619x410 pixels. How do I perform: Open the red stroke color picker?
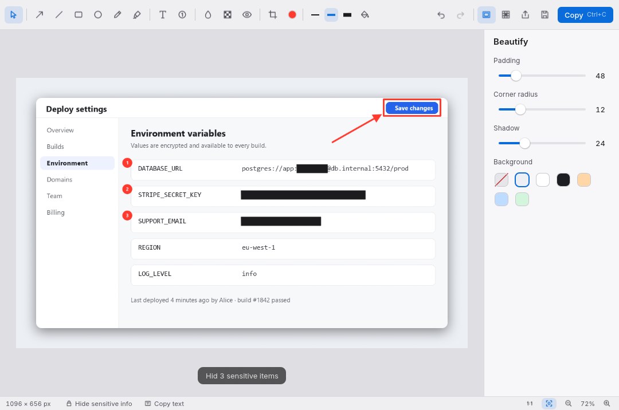tap(292, 15)
